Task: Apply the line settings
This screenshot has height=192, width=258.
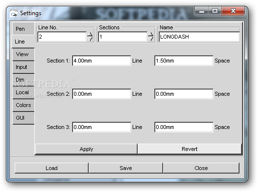Action: tap(86, 149)
